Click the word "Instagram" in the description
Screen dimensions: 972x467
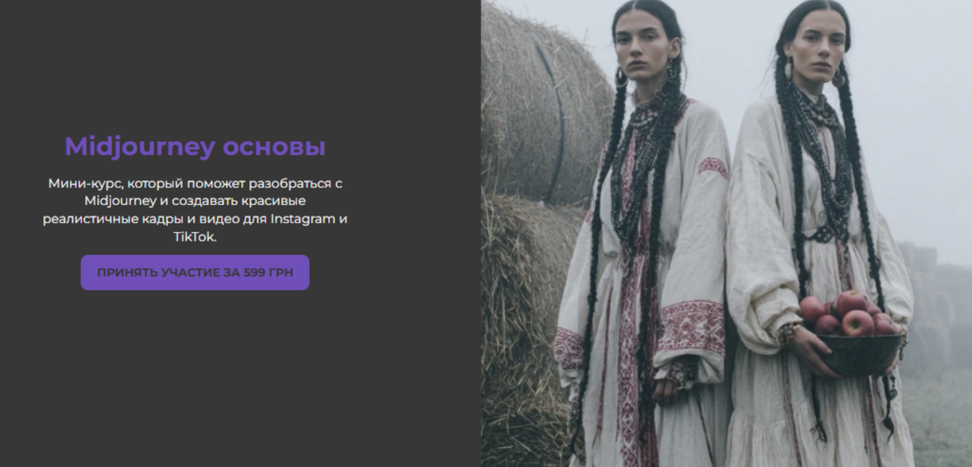click(x=303, y=219)
